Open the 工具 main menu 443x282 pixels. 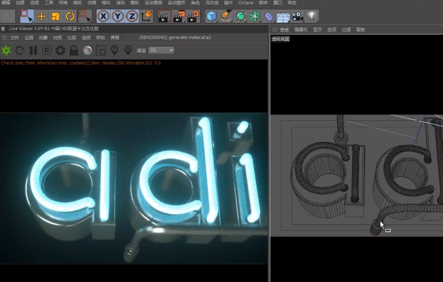point(49,3)
